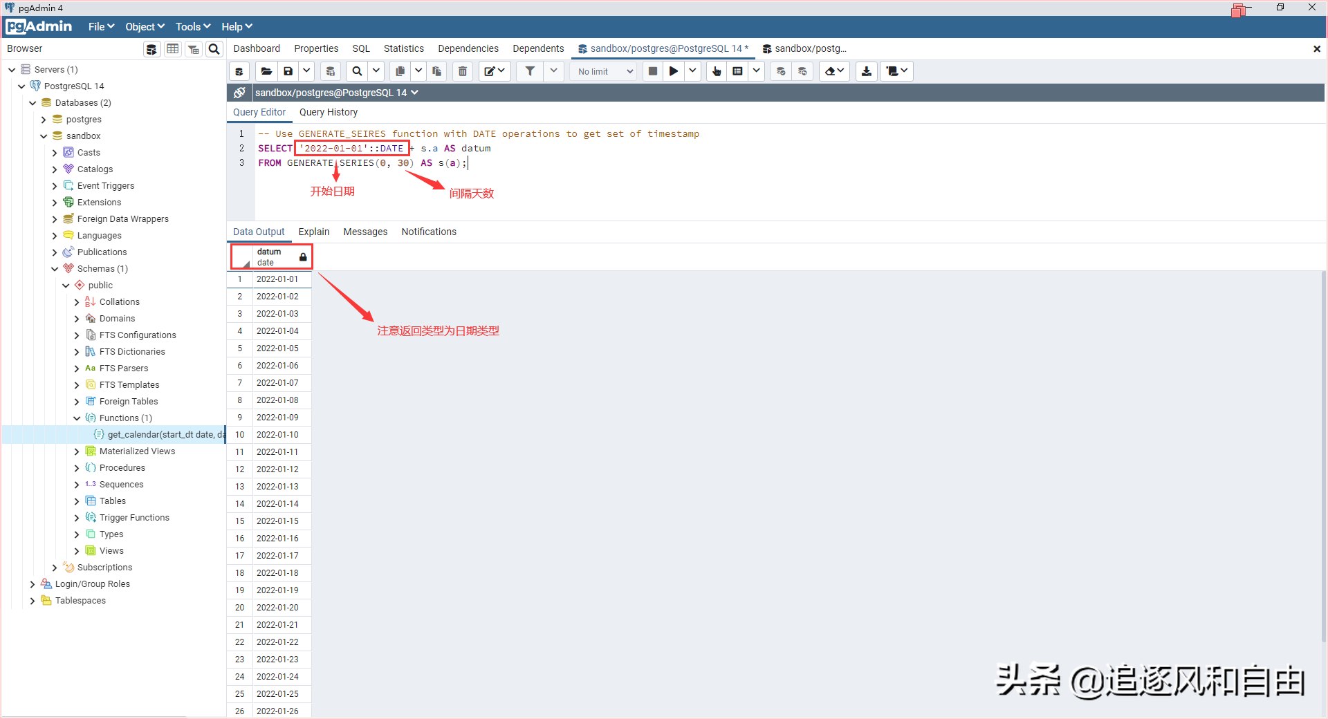Click the connection status plug icon
This screenshot has height=719, width=1328.
239,93
